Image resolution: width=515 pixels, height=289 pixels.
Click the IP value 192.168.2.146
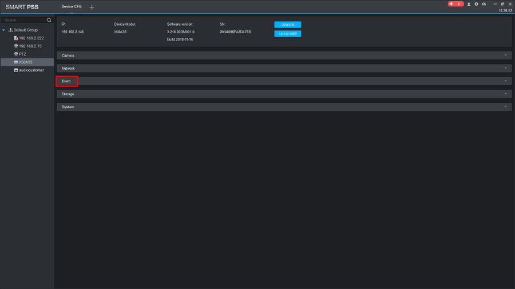coord(73,32)
